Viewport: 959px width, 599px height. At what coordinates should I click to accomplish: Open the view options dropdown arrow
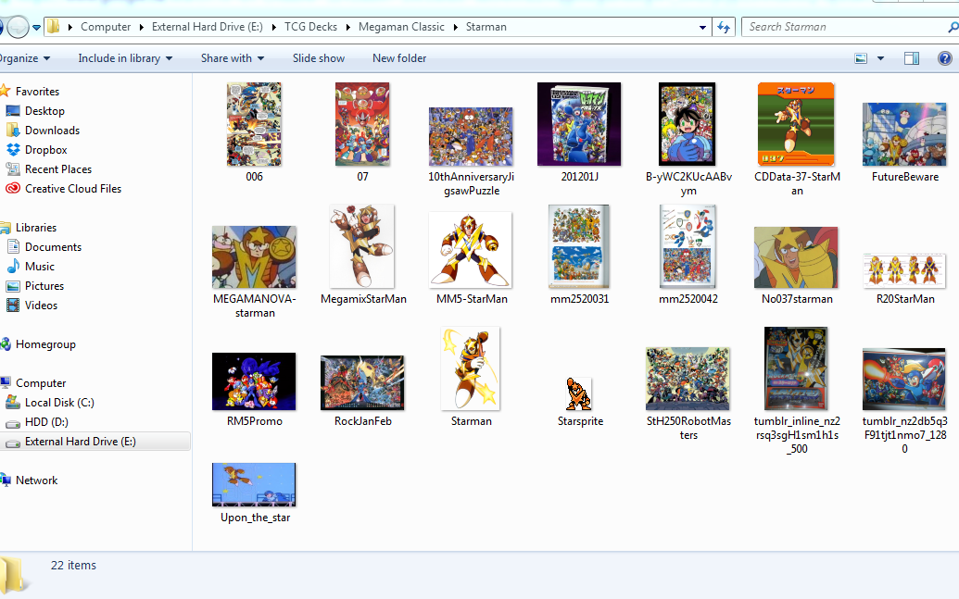[881, 58]
